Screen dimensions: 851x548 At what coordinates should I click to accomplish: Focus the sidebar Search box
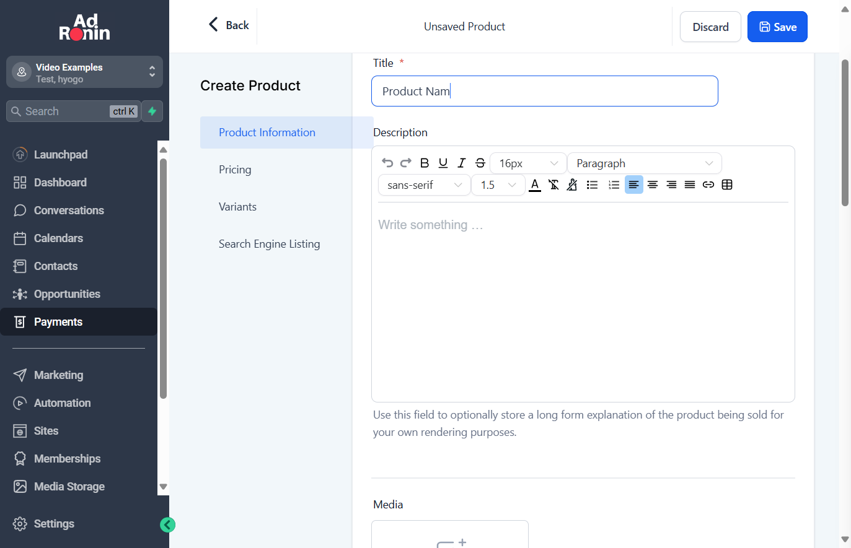coord(73,111)
